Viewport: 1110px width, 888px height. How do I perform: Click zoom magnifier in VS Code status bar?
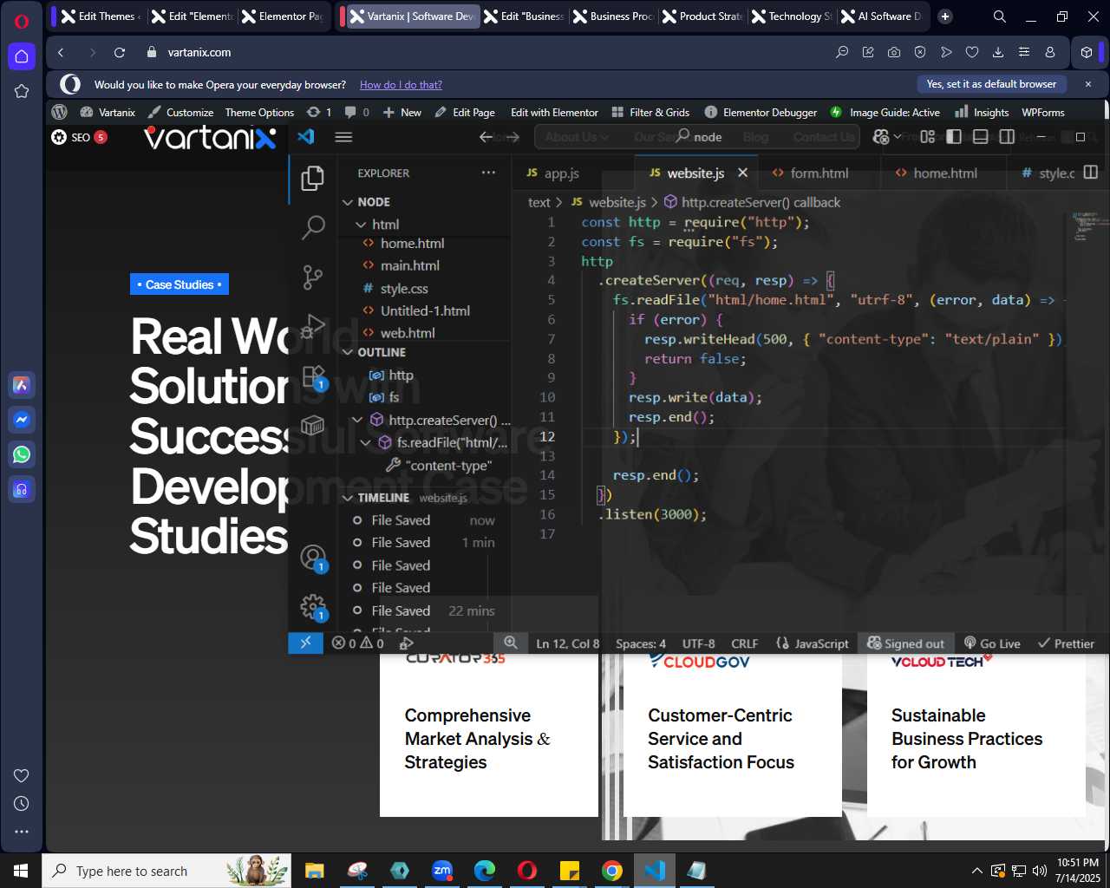(x=511, y=643)
